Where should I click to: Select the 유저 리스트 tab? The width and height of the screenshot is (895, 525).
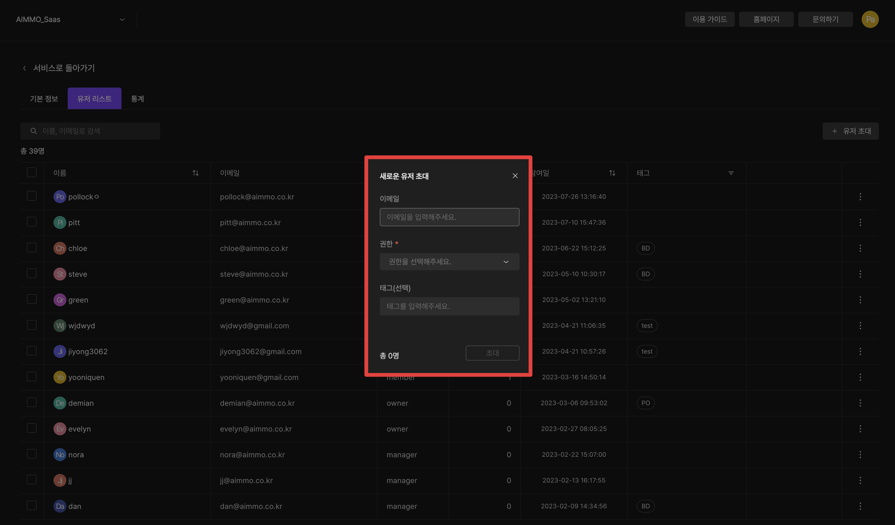pyautogui.click(x=95, y=99)
